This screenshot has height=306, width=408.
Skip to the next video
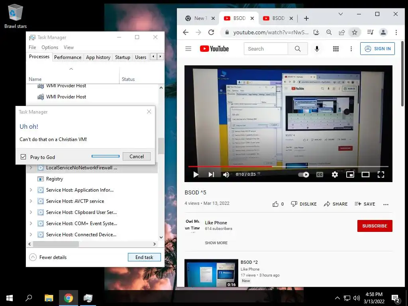click(211, 175)
